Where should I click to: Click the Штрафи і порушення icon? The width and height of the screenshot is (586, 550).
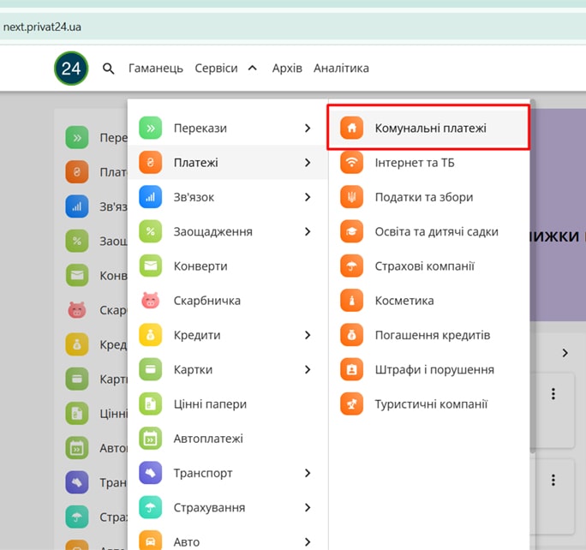351,370
